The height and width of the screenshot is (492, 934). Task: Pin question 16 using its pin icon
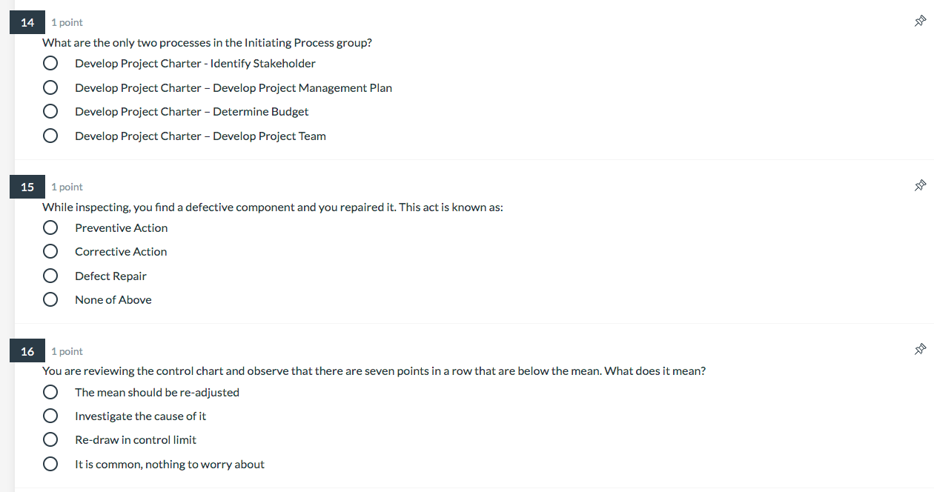[x=920, y=349]
